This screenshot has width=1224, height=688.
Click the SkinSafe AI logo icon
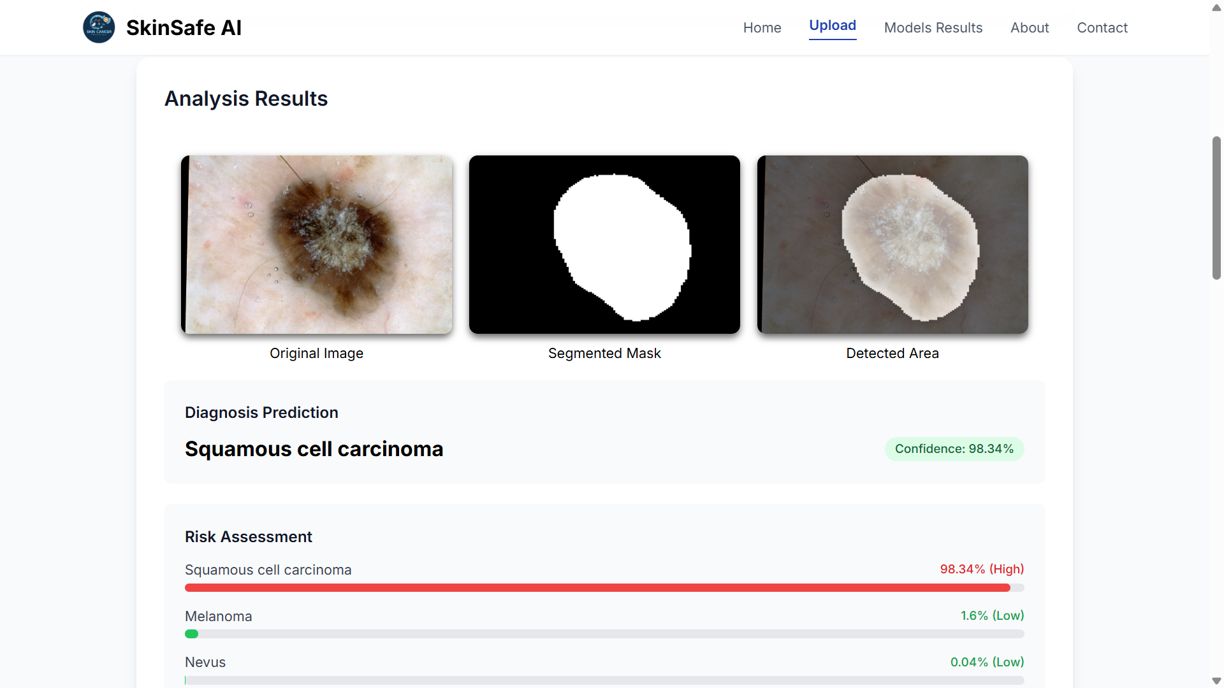99,27
